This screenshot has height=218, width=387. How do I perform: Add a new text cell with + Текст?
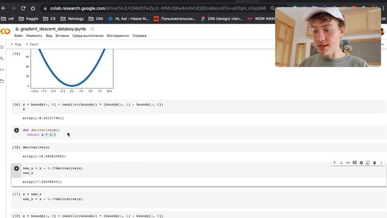[x=32, y=44]
